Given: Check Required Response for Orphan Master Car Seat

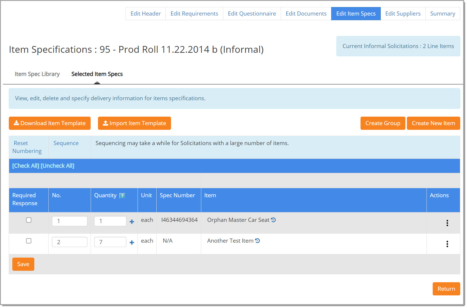Looking at the screenshot, I should coord(29,220).
